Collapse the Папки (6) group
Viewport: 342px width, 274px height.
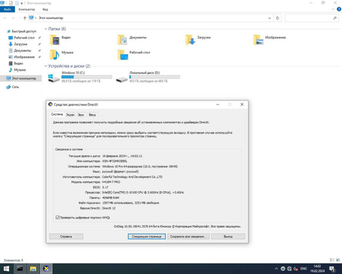tap(46, 29)
